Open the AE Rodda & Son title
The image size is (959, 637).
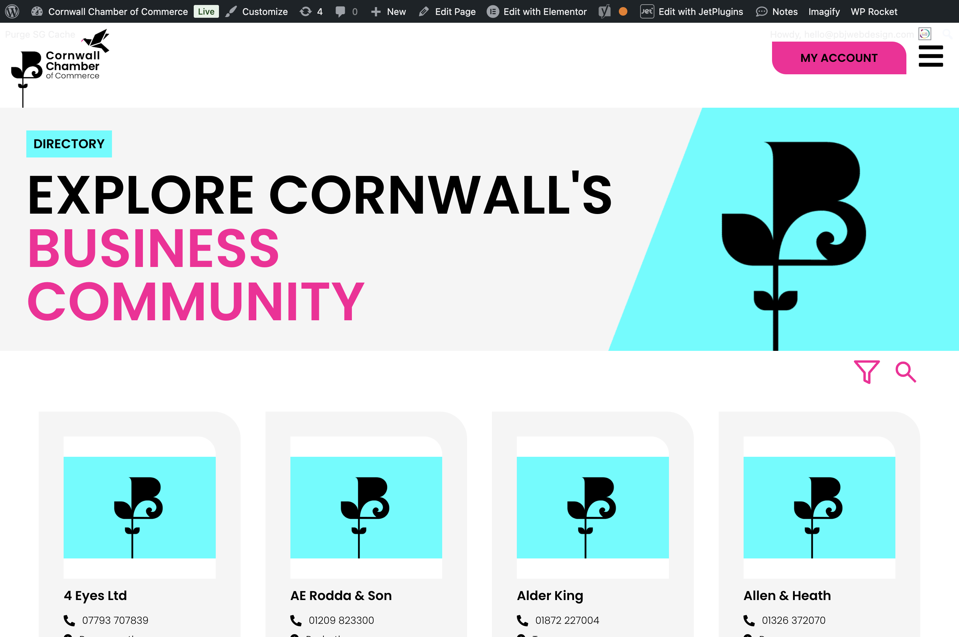tap(341, 595)
